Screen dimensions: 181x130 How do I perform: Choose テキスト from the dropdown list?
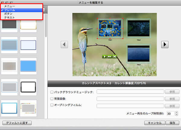coord(22,17)
